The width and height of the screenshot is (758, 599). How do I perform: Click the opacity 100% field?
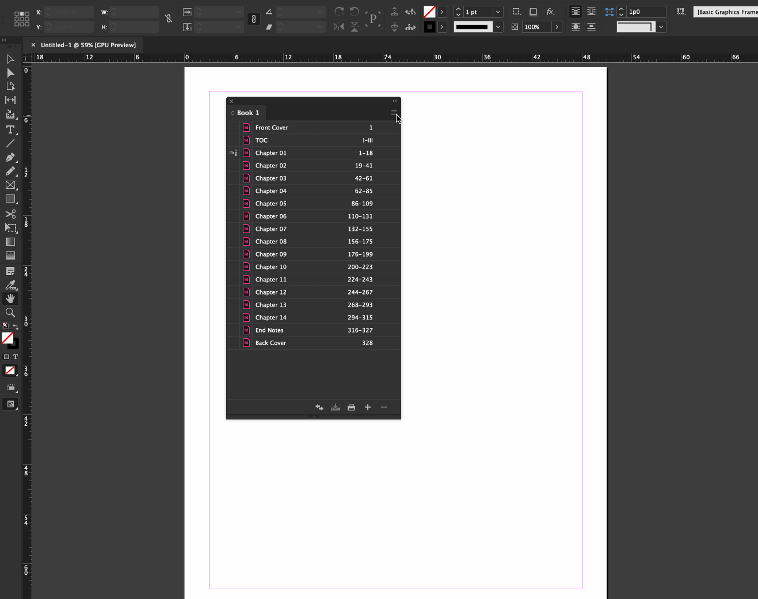point(536,26)
